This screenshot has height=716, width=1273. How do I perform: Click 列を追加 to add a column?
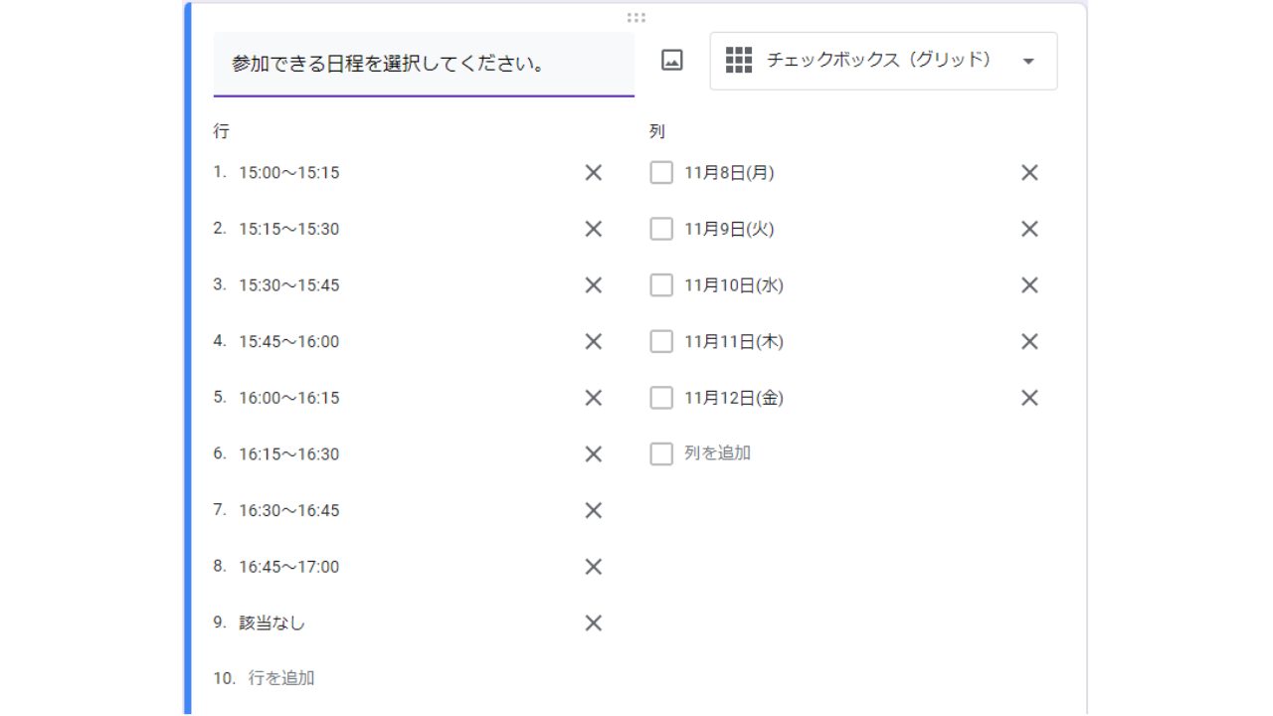pos(717,453)
